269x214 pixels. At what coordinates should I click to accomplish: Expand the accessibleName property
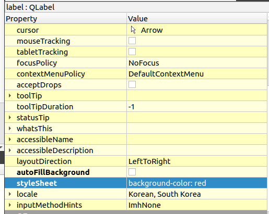pyautogui.click(x=10, y=140)
